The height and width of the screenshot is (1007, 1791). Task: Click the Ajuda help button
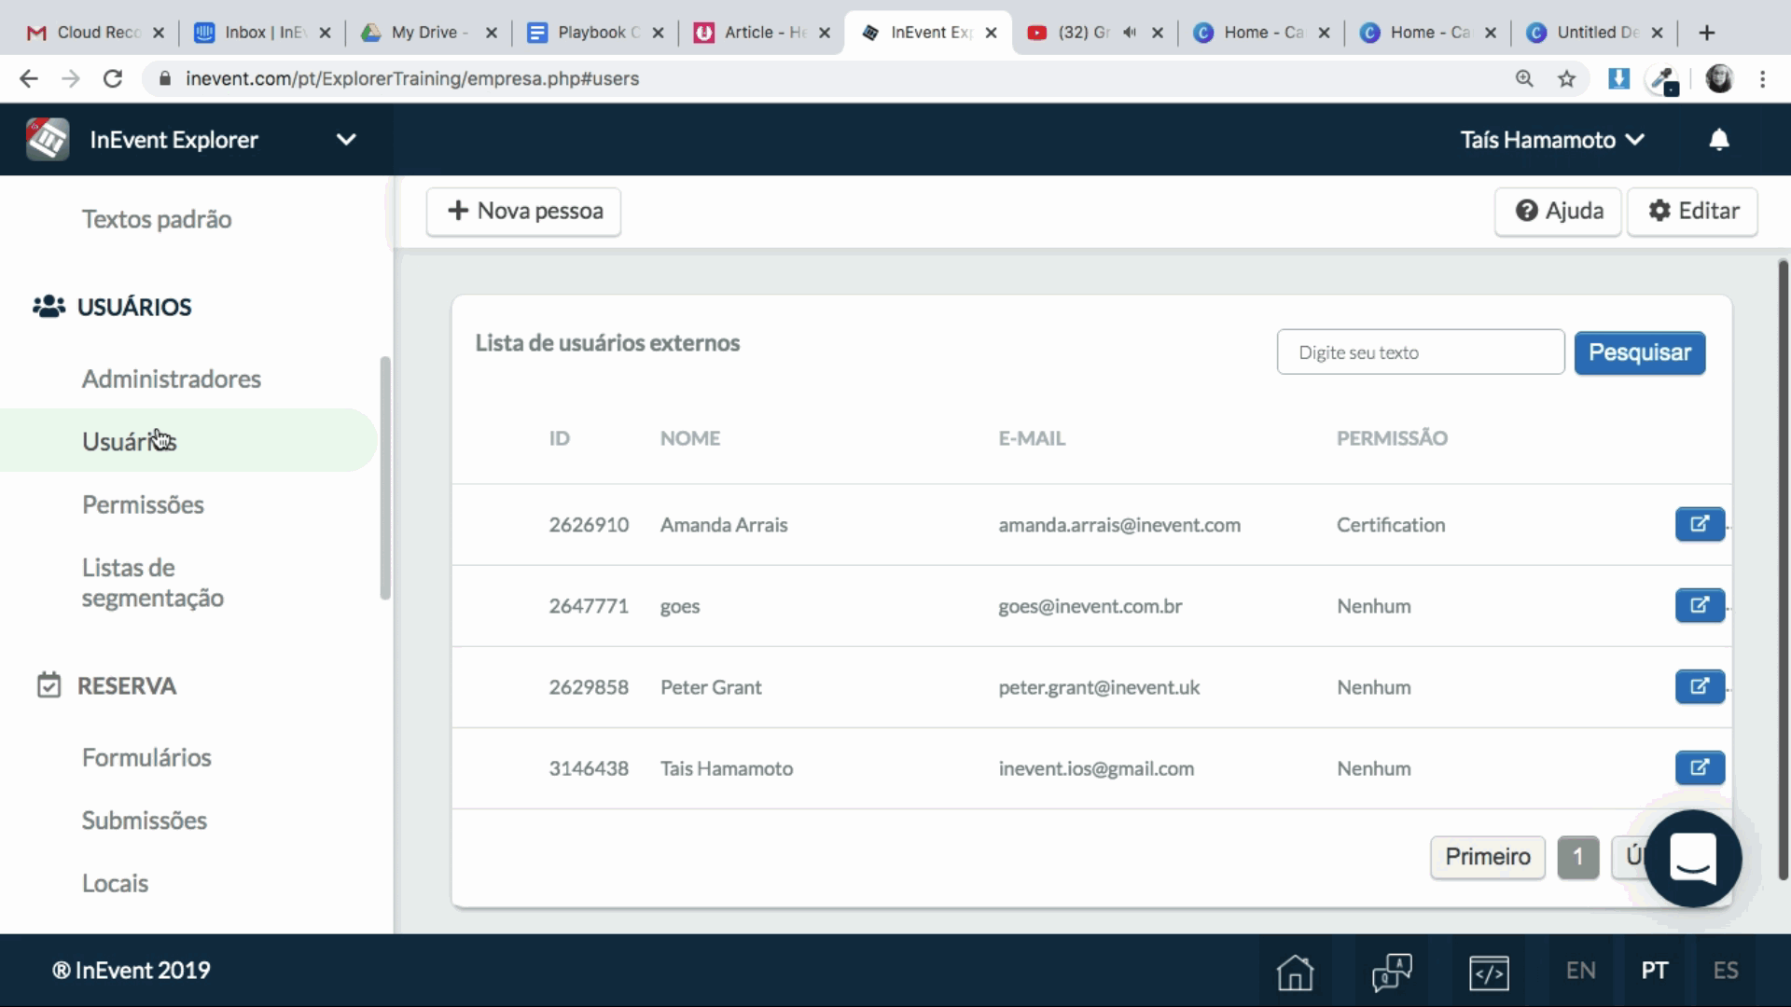click(1559, 211)
